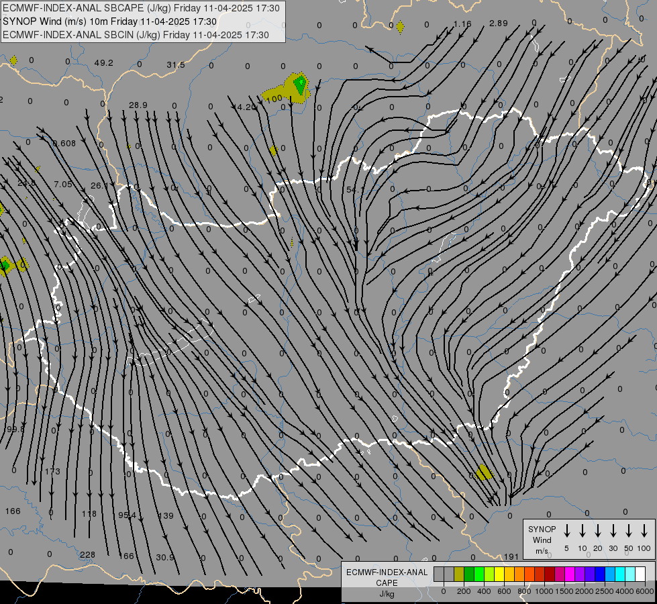Click the 191 value beside wind legend
Screen dimensions: 657x604
click(511, 556)
